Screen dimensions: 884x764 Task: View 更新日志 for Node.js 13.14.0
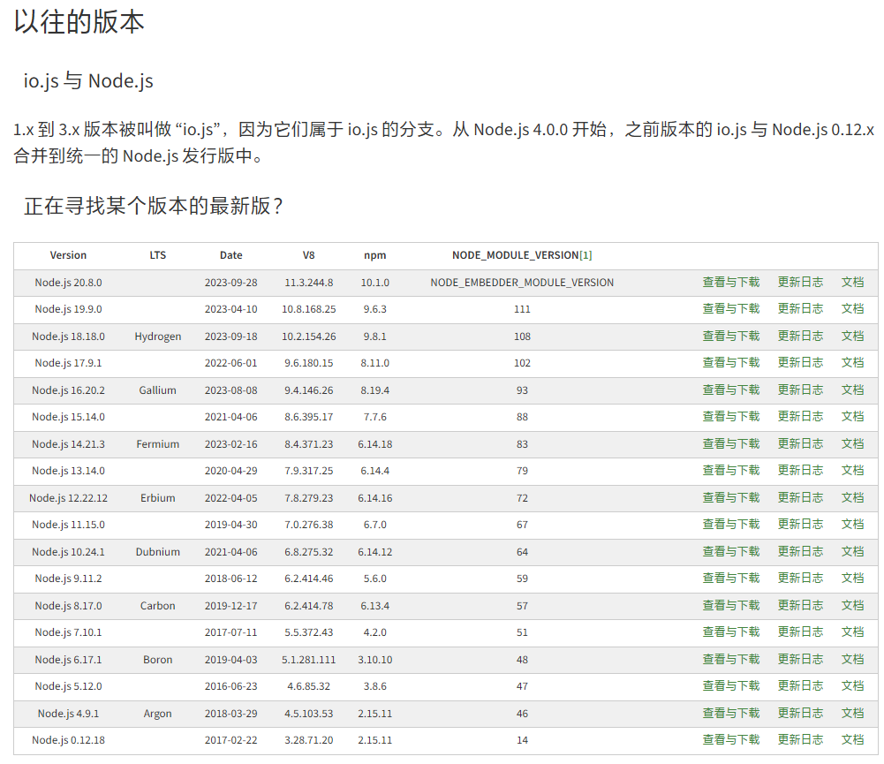[x=800, y=470]
